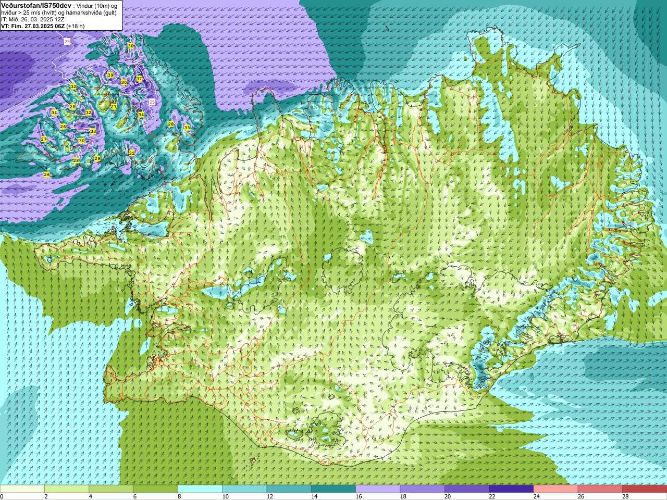Click the legend scale label 26
The width and height of the screenshot is (667, 500).
580,496
